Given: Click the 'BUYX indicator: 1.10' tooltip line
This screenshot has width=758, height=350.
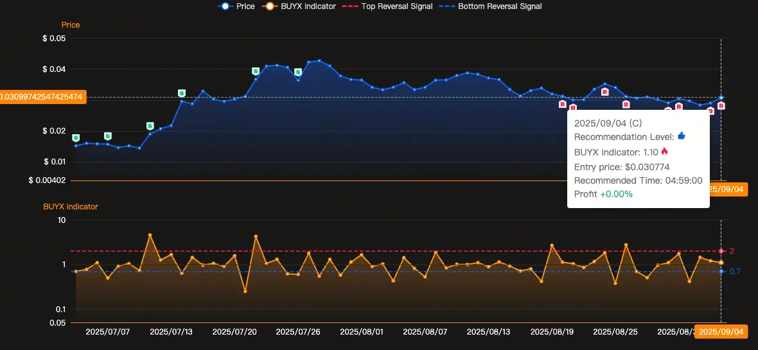Looking at the screenshot, I should tap(617, 152).
